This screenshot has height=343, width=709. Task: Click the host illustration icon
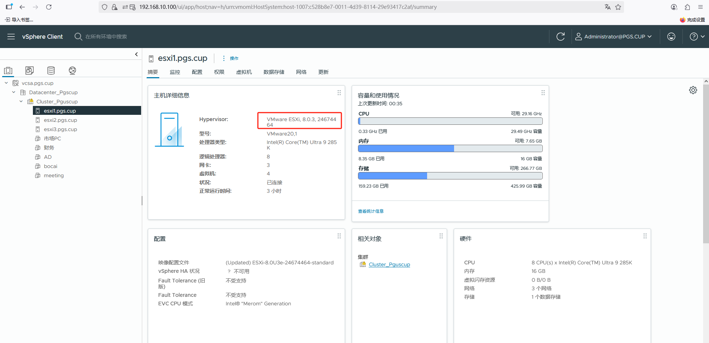click(169, 130)
